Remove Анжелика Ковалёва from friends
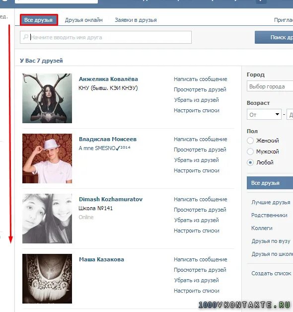 (x=196, y=100)
